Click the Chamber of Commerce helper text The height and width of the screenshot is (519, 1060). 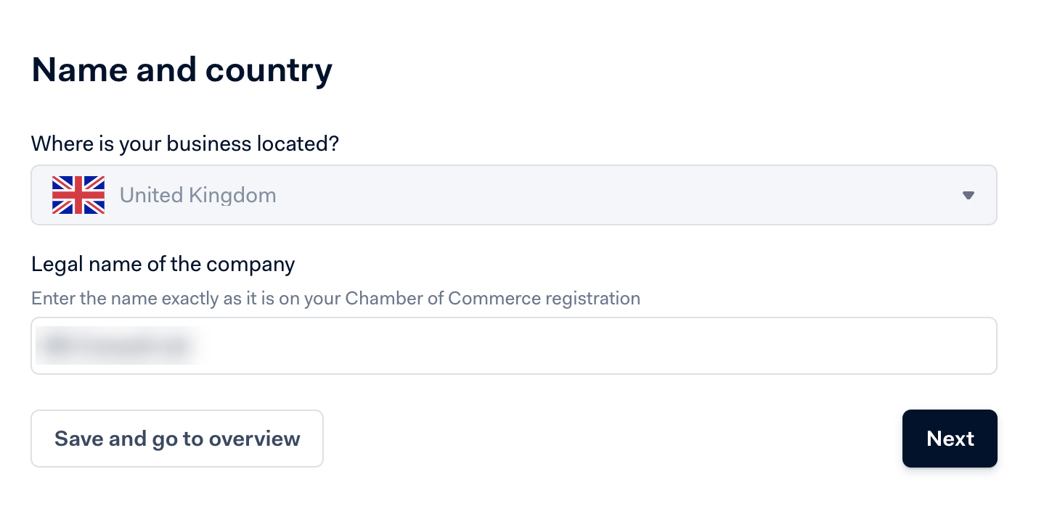(335, 298)
